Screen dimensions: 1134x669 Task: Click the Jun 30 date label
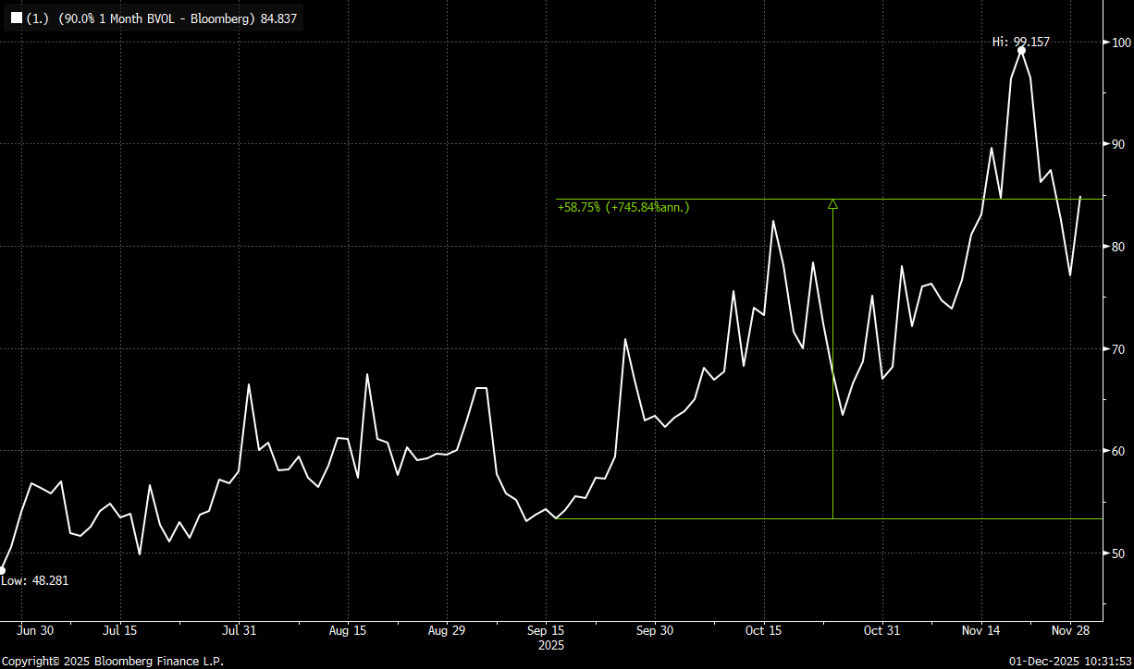(36, 631)
